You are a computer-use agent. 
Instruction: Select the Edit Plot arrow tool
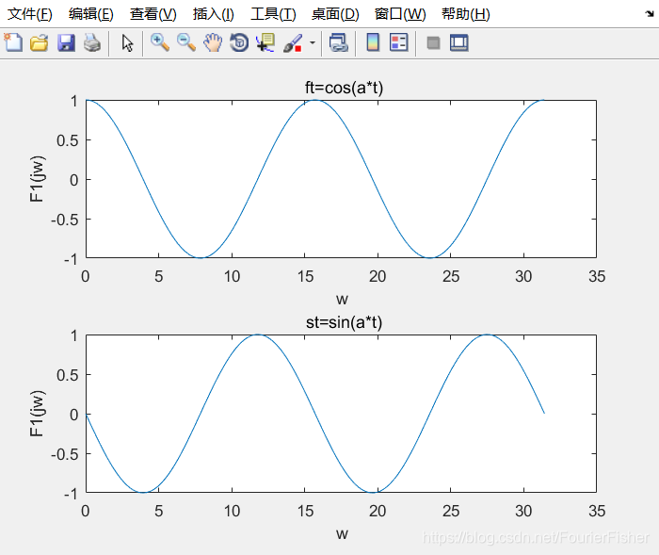click(127, 43)
